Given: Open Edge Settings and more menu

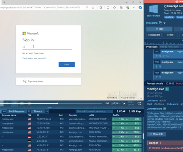Looking at the screenshot, I should point(134,8).
